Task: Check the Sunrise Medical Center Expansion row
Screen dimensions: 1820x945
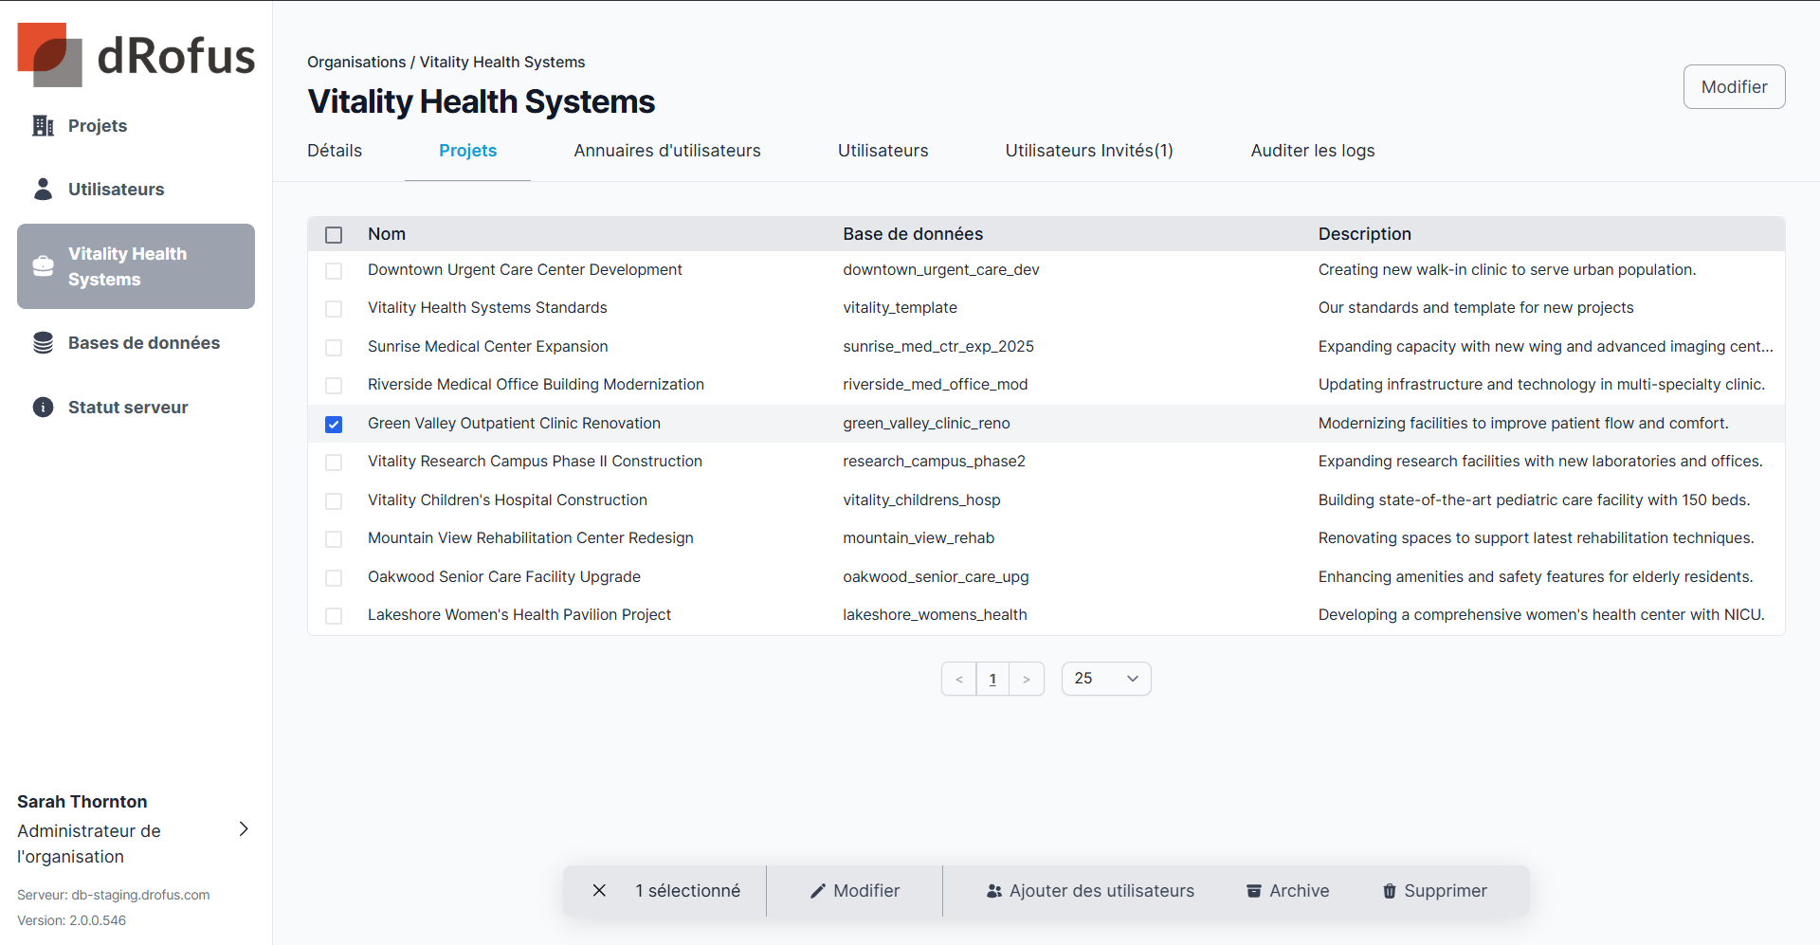Action: click(334, 348)
